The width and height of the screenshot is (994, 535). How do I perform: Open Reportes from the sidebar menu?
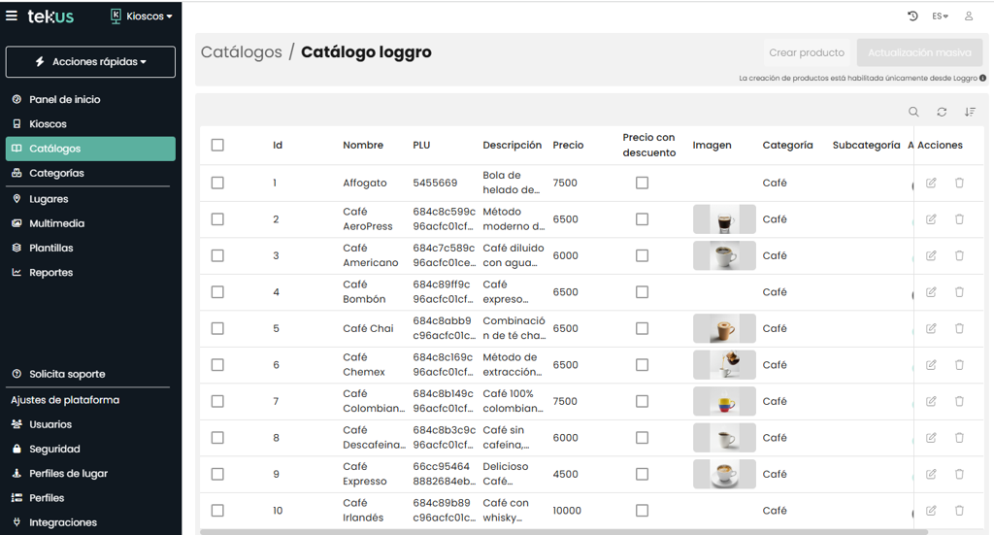pos(50,273)
